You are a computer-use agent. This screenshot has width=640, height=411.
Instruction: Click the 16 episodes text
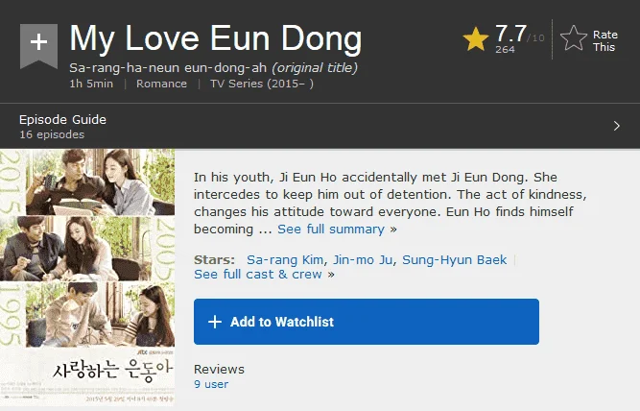52,134
